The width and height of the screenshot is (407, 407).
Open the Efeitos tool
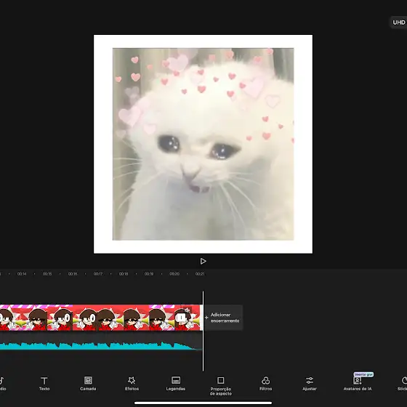[x=132, y=384]
